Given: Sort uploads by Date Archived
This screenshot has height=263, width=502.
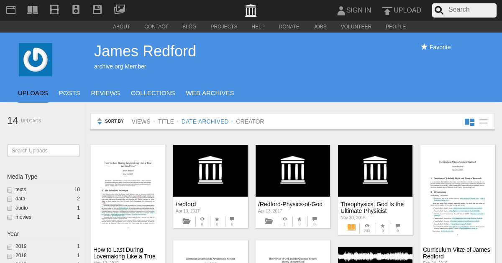Looking at the screenshot, I should coord(205,121).
